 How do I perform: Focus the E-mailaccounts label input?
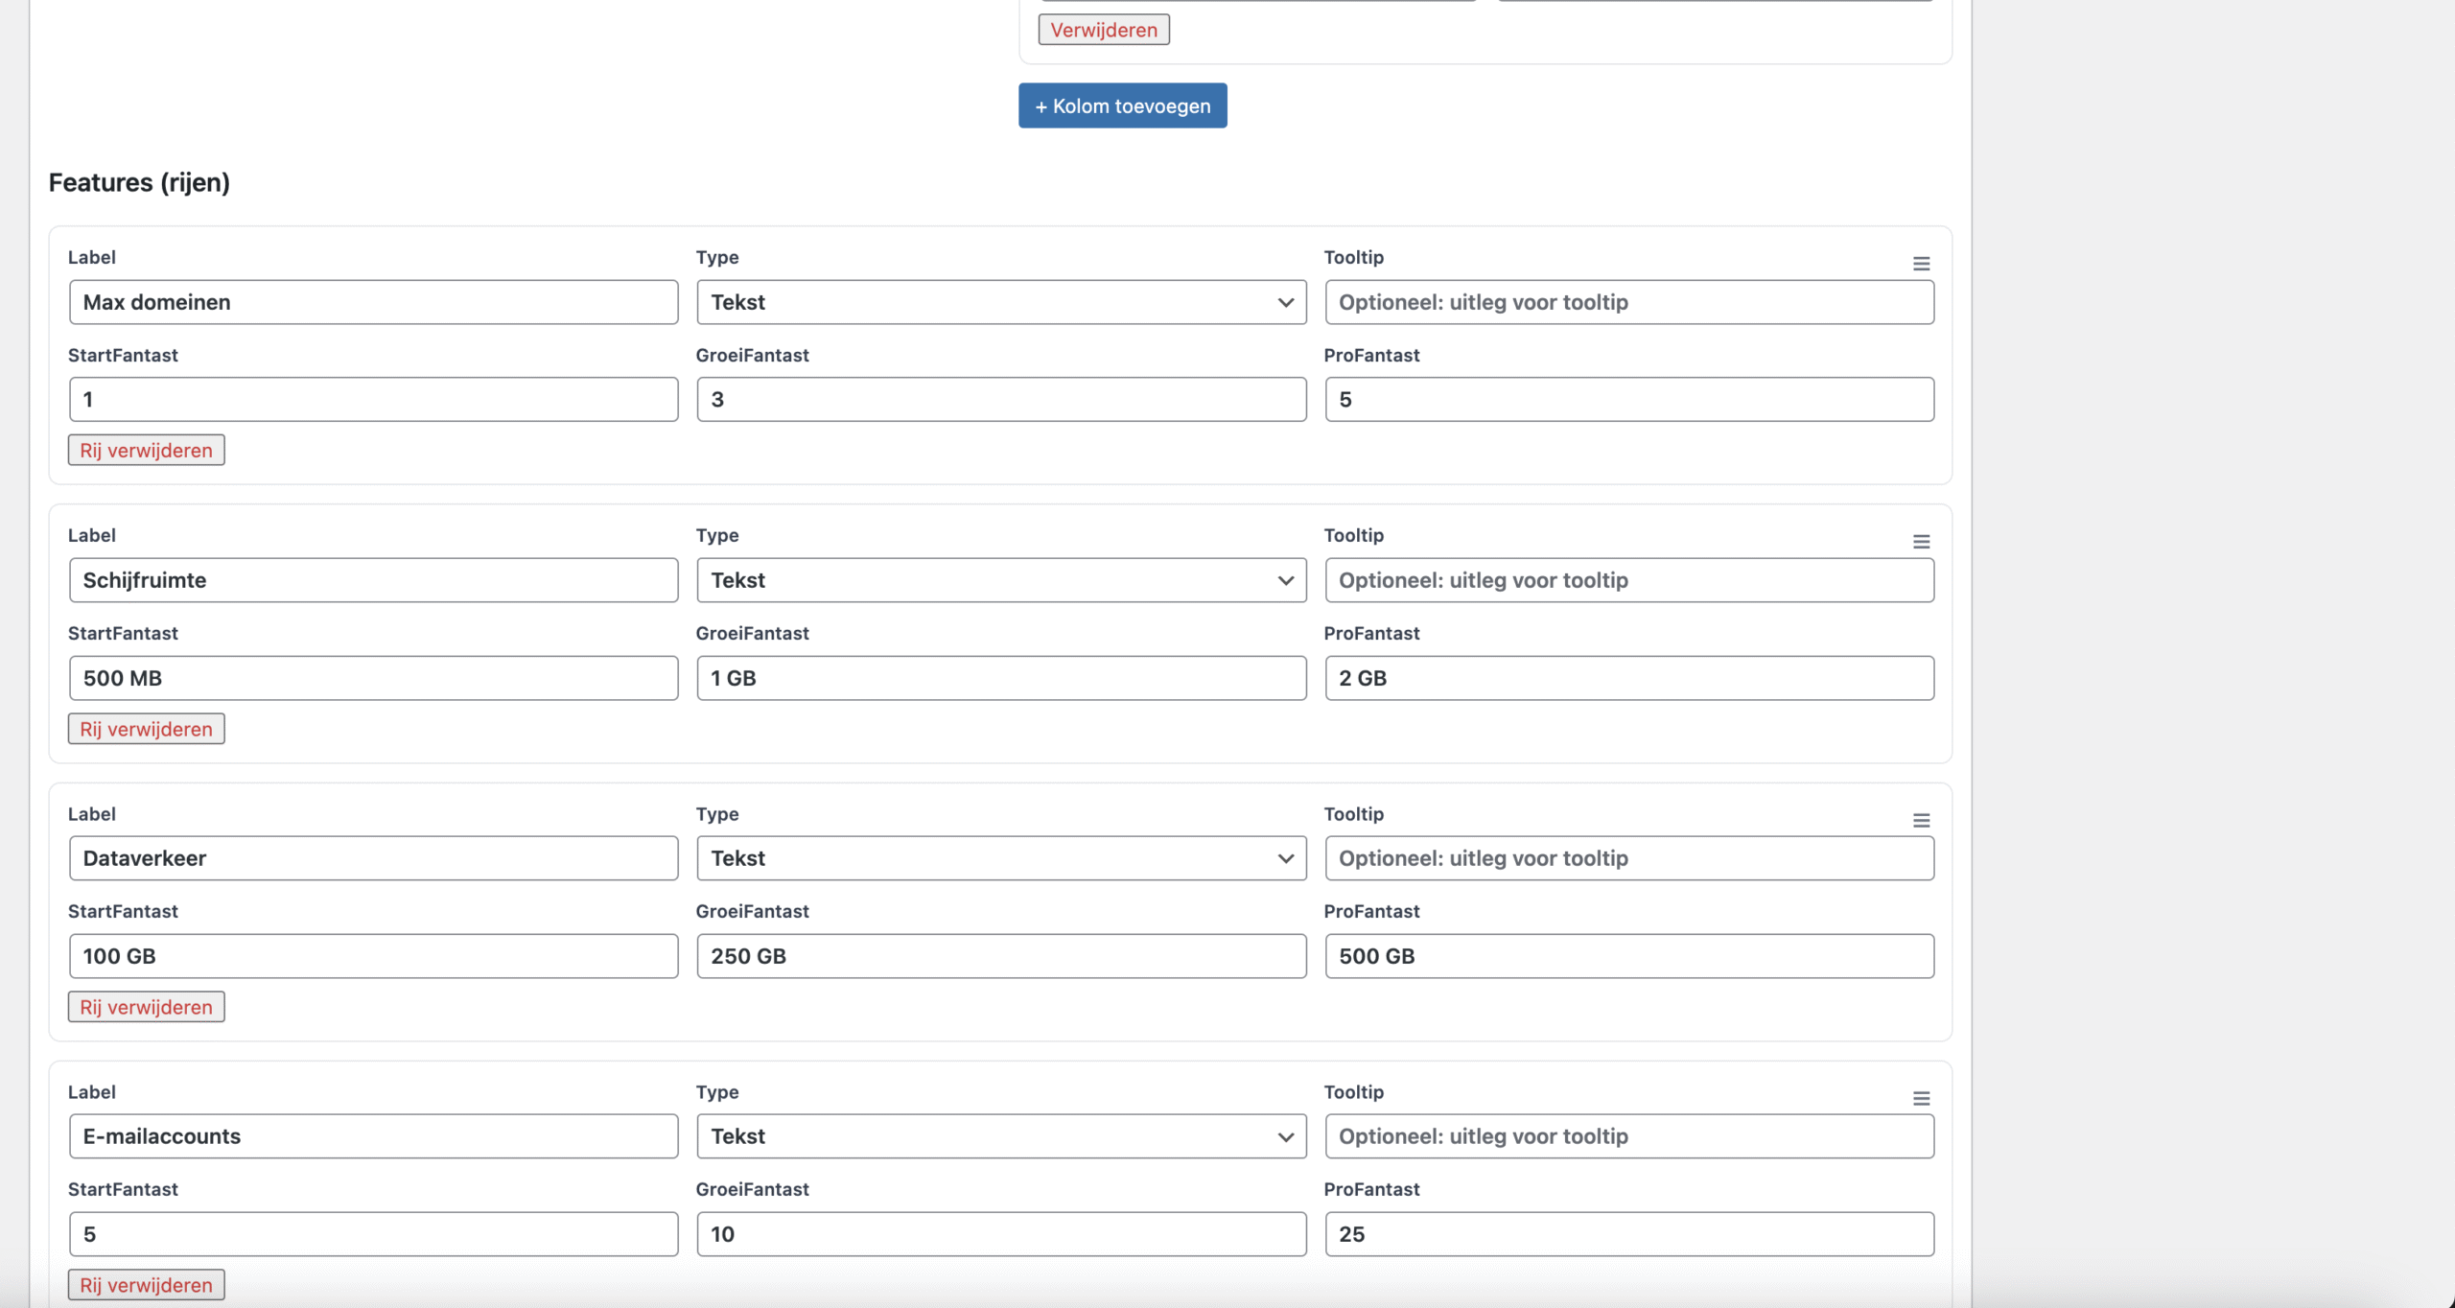click(x=373, y=1136)
